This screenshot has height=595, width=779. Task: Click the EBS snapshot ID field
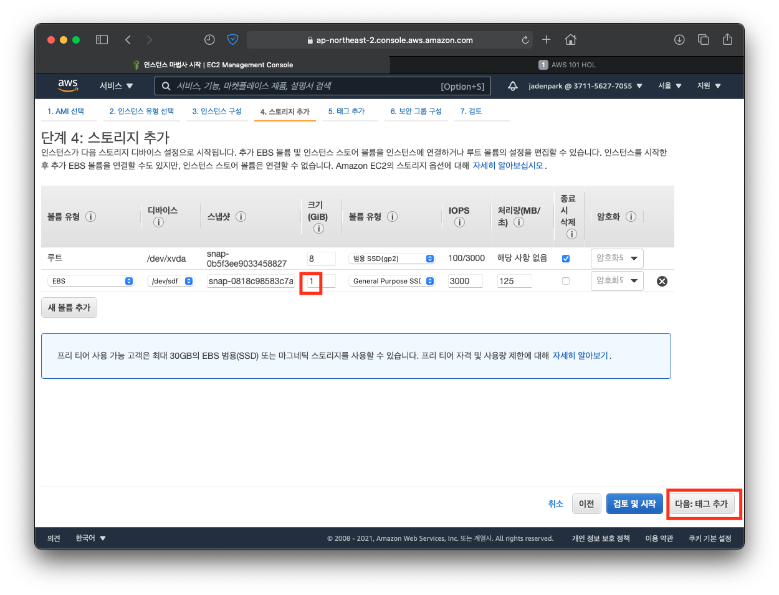click(251, 281)
